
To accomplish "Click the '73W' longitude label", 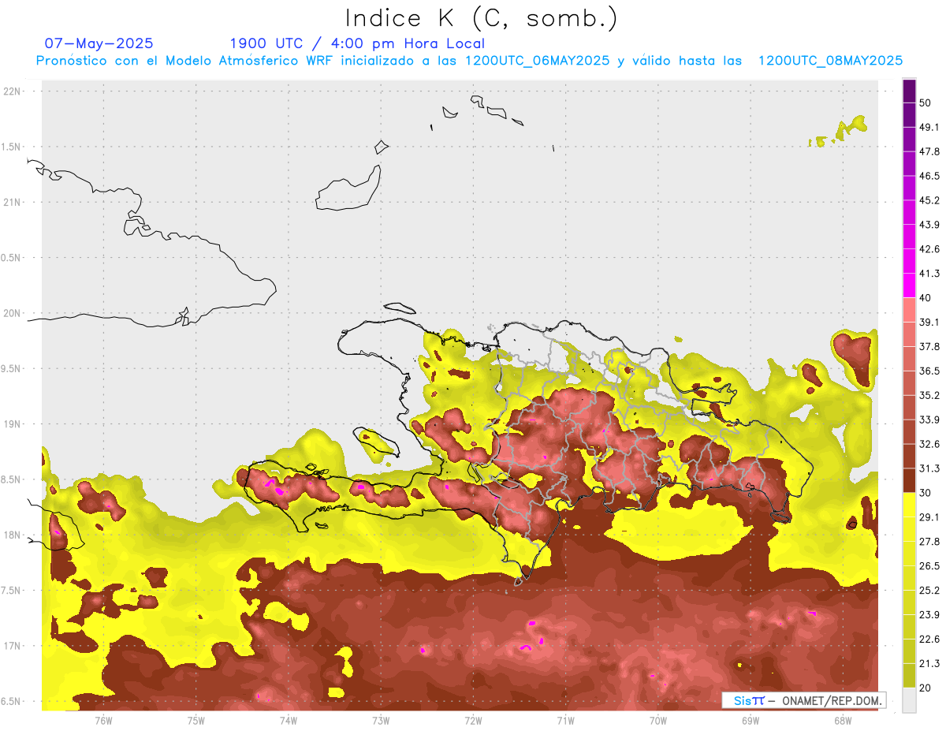I will click(x=381, y=721).
